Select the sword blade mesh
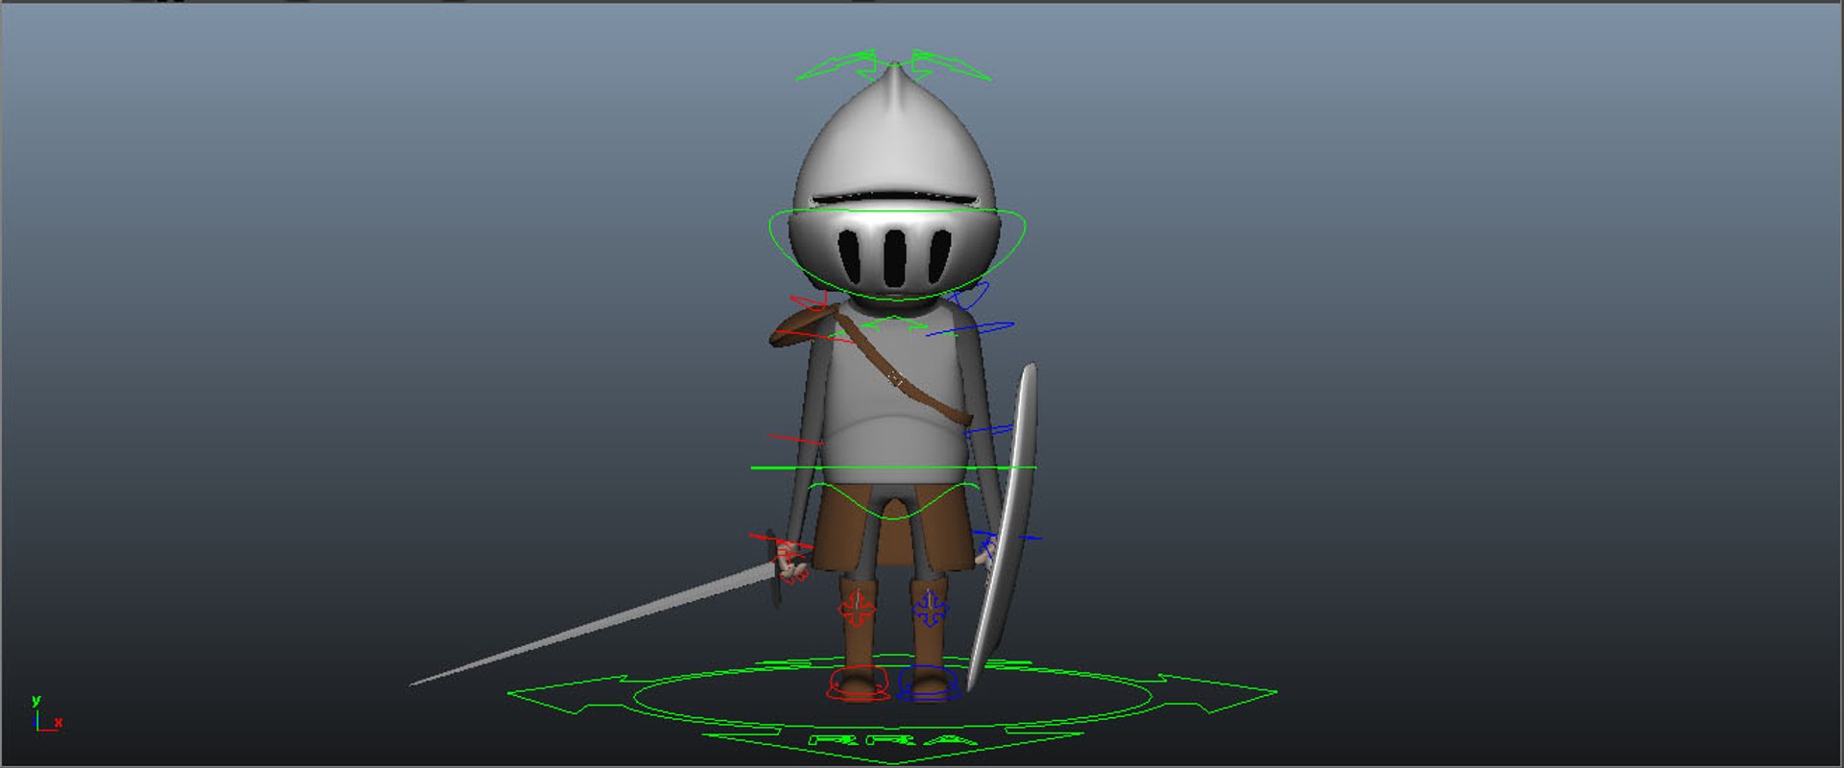Screen dimensions: 1844x768 (594, 626)
